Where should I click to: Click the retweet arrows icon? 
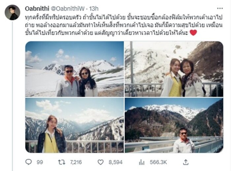coord(62,162)
